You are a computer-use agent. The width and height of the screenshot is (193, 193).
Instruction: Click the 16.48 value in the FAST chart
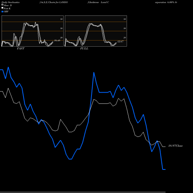click(x=57, y=41)
